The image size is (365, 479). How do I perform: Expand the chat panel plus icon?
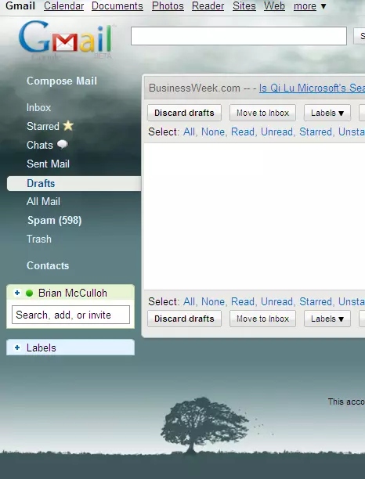(17, 293)
